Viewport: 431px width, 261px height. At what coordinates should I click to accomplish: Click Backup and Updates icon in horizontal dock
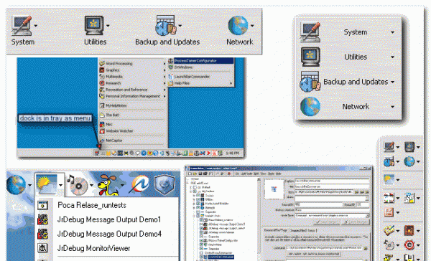[x=166, y=25]
